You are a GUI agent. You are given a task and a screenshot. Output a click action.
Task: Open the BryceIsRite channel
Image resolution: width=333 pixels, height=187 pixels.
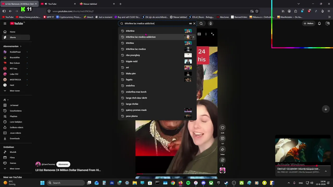tap(16, 57)
